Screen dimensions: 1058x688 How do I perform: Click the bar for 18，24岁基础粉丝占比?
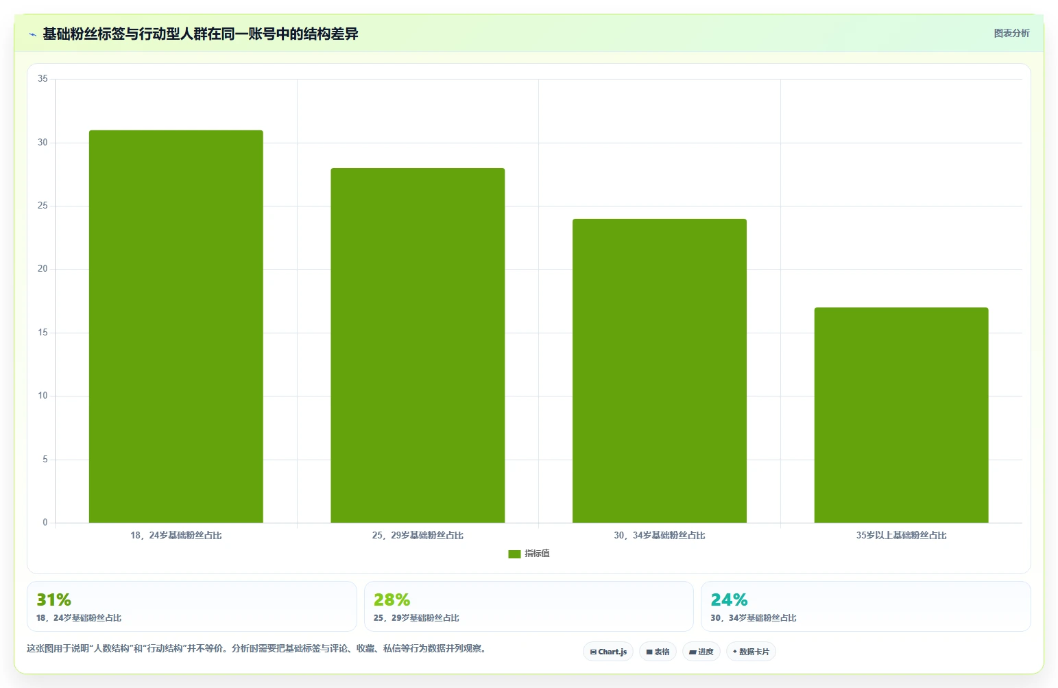176,327
